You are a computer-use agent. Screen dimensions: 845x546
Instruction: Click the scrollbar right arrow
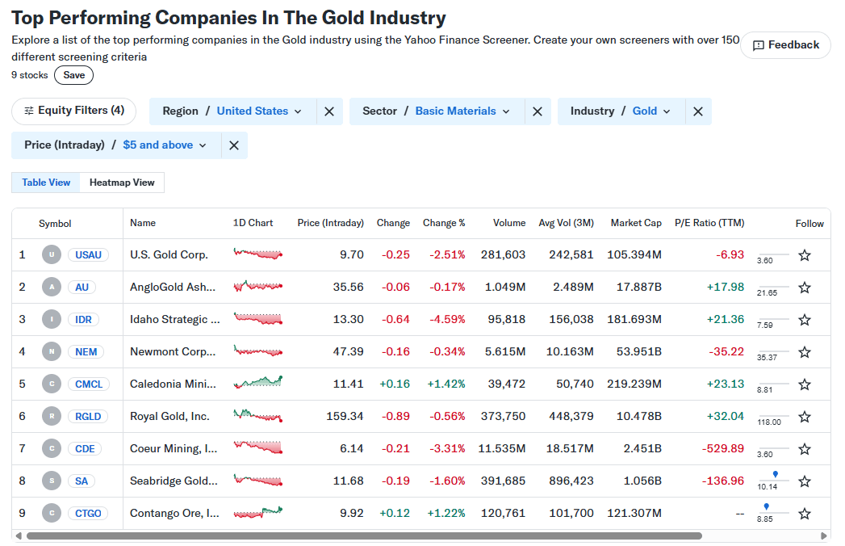coord(823,536)
